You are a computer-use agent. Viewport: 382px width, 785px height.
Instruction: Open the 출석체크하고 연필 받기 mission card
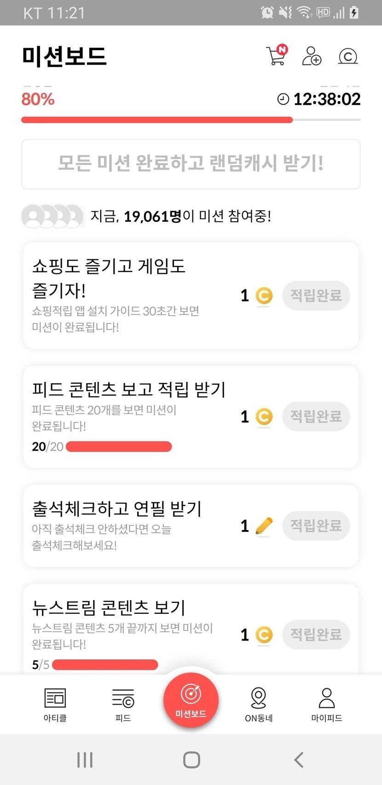pyautogui.click(x=129, y=525)
